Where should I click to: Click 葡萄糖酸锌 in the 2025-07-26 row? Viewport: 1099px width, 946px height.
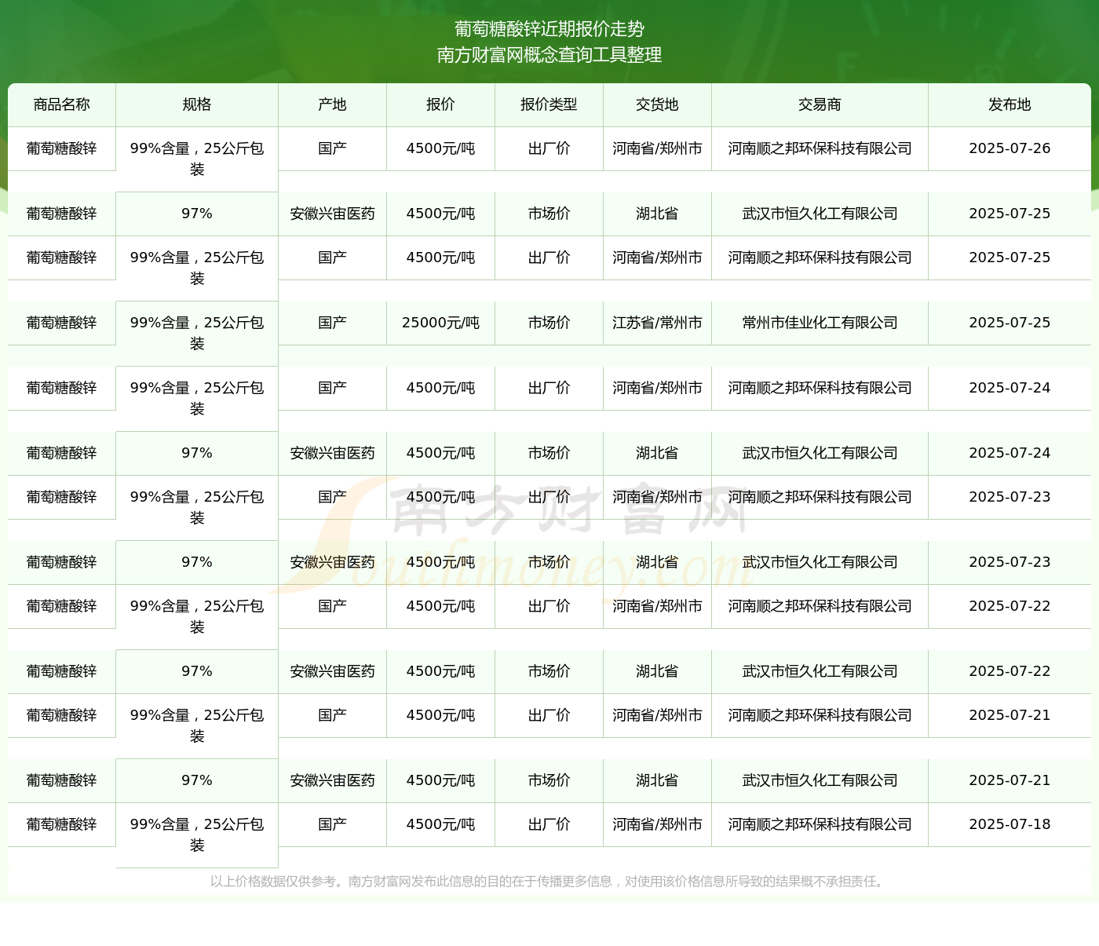[x=62, y=148]
